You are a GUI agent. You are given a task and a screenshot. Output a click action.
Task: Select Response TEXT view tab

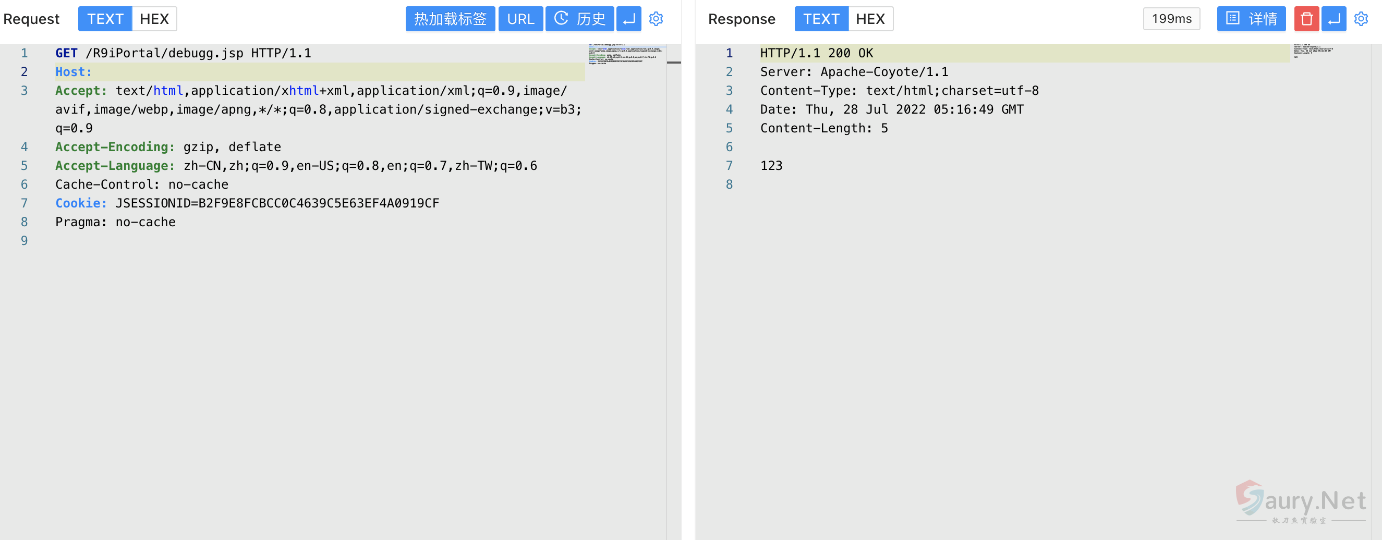point(821,19)
